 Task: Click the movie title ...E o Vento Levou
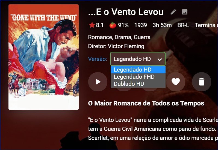coord(126,12)
